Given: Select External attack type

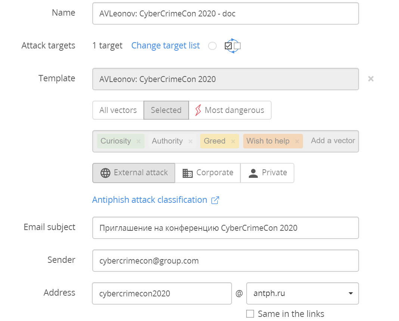Looking at the screenshot, I should [x=134, y=173].
